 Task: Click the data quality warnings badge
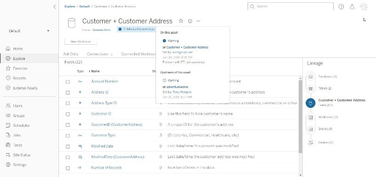point(136,29)
